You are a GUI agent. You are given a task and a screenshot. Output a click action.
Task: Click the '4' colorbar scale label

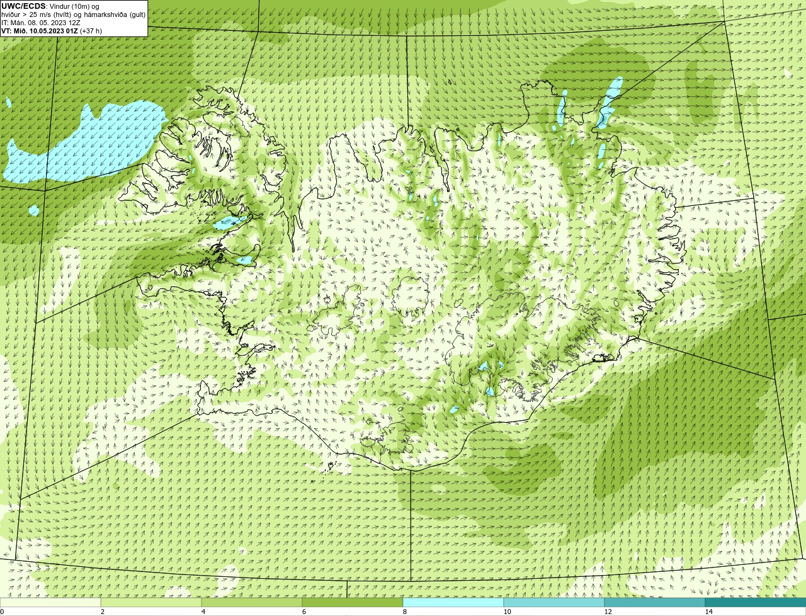pyautogui.click(x=203, y=612)
